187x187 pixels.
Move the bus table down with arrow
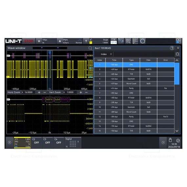177,131
